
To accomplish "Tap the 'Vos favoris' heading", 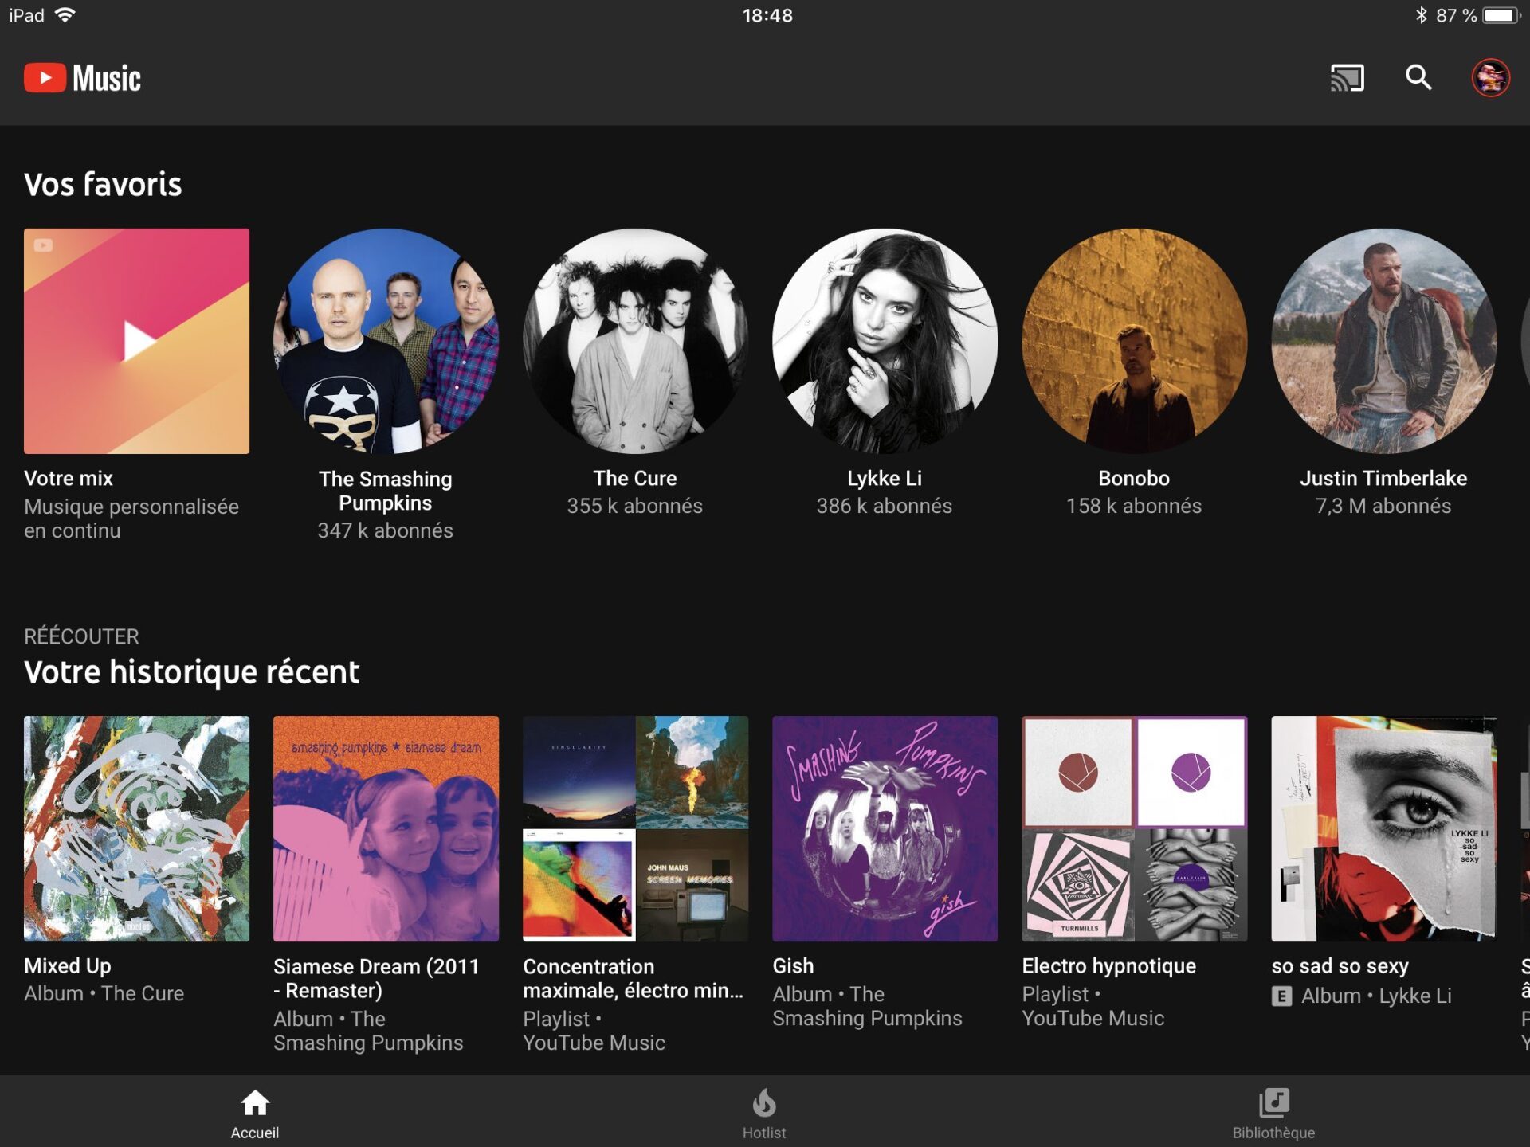I will pyautogui.click(x=103, y=184).
